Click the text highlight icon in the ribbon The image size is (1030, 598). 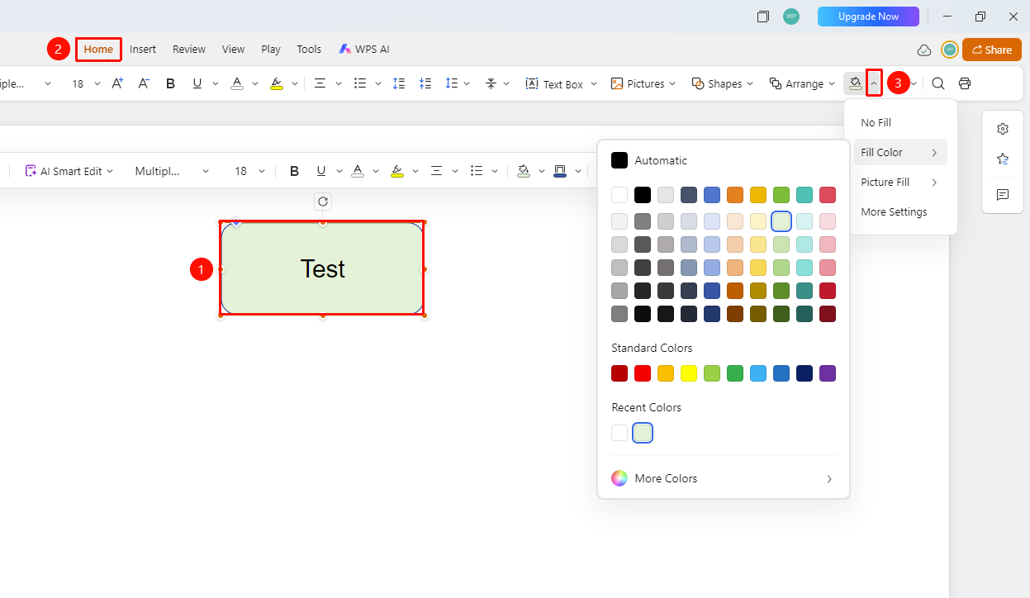pos(277,83)
